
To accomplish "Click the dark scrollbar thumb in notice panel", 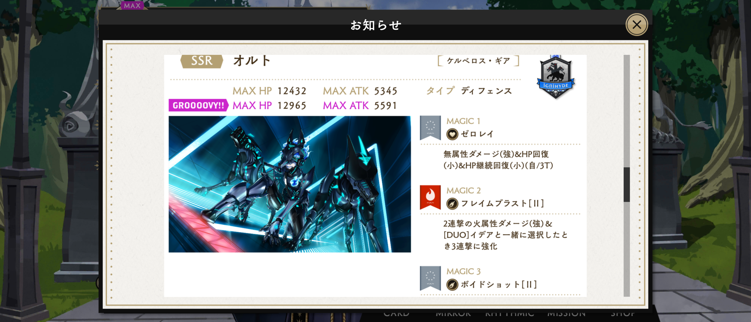I will 627,185.
